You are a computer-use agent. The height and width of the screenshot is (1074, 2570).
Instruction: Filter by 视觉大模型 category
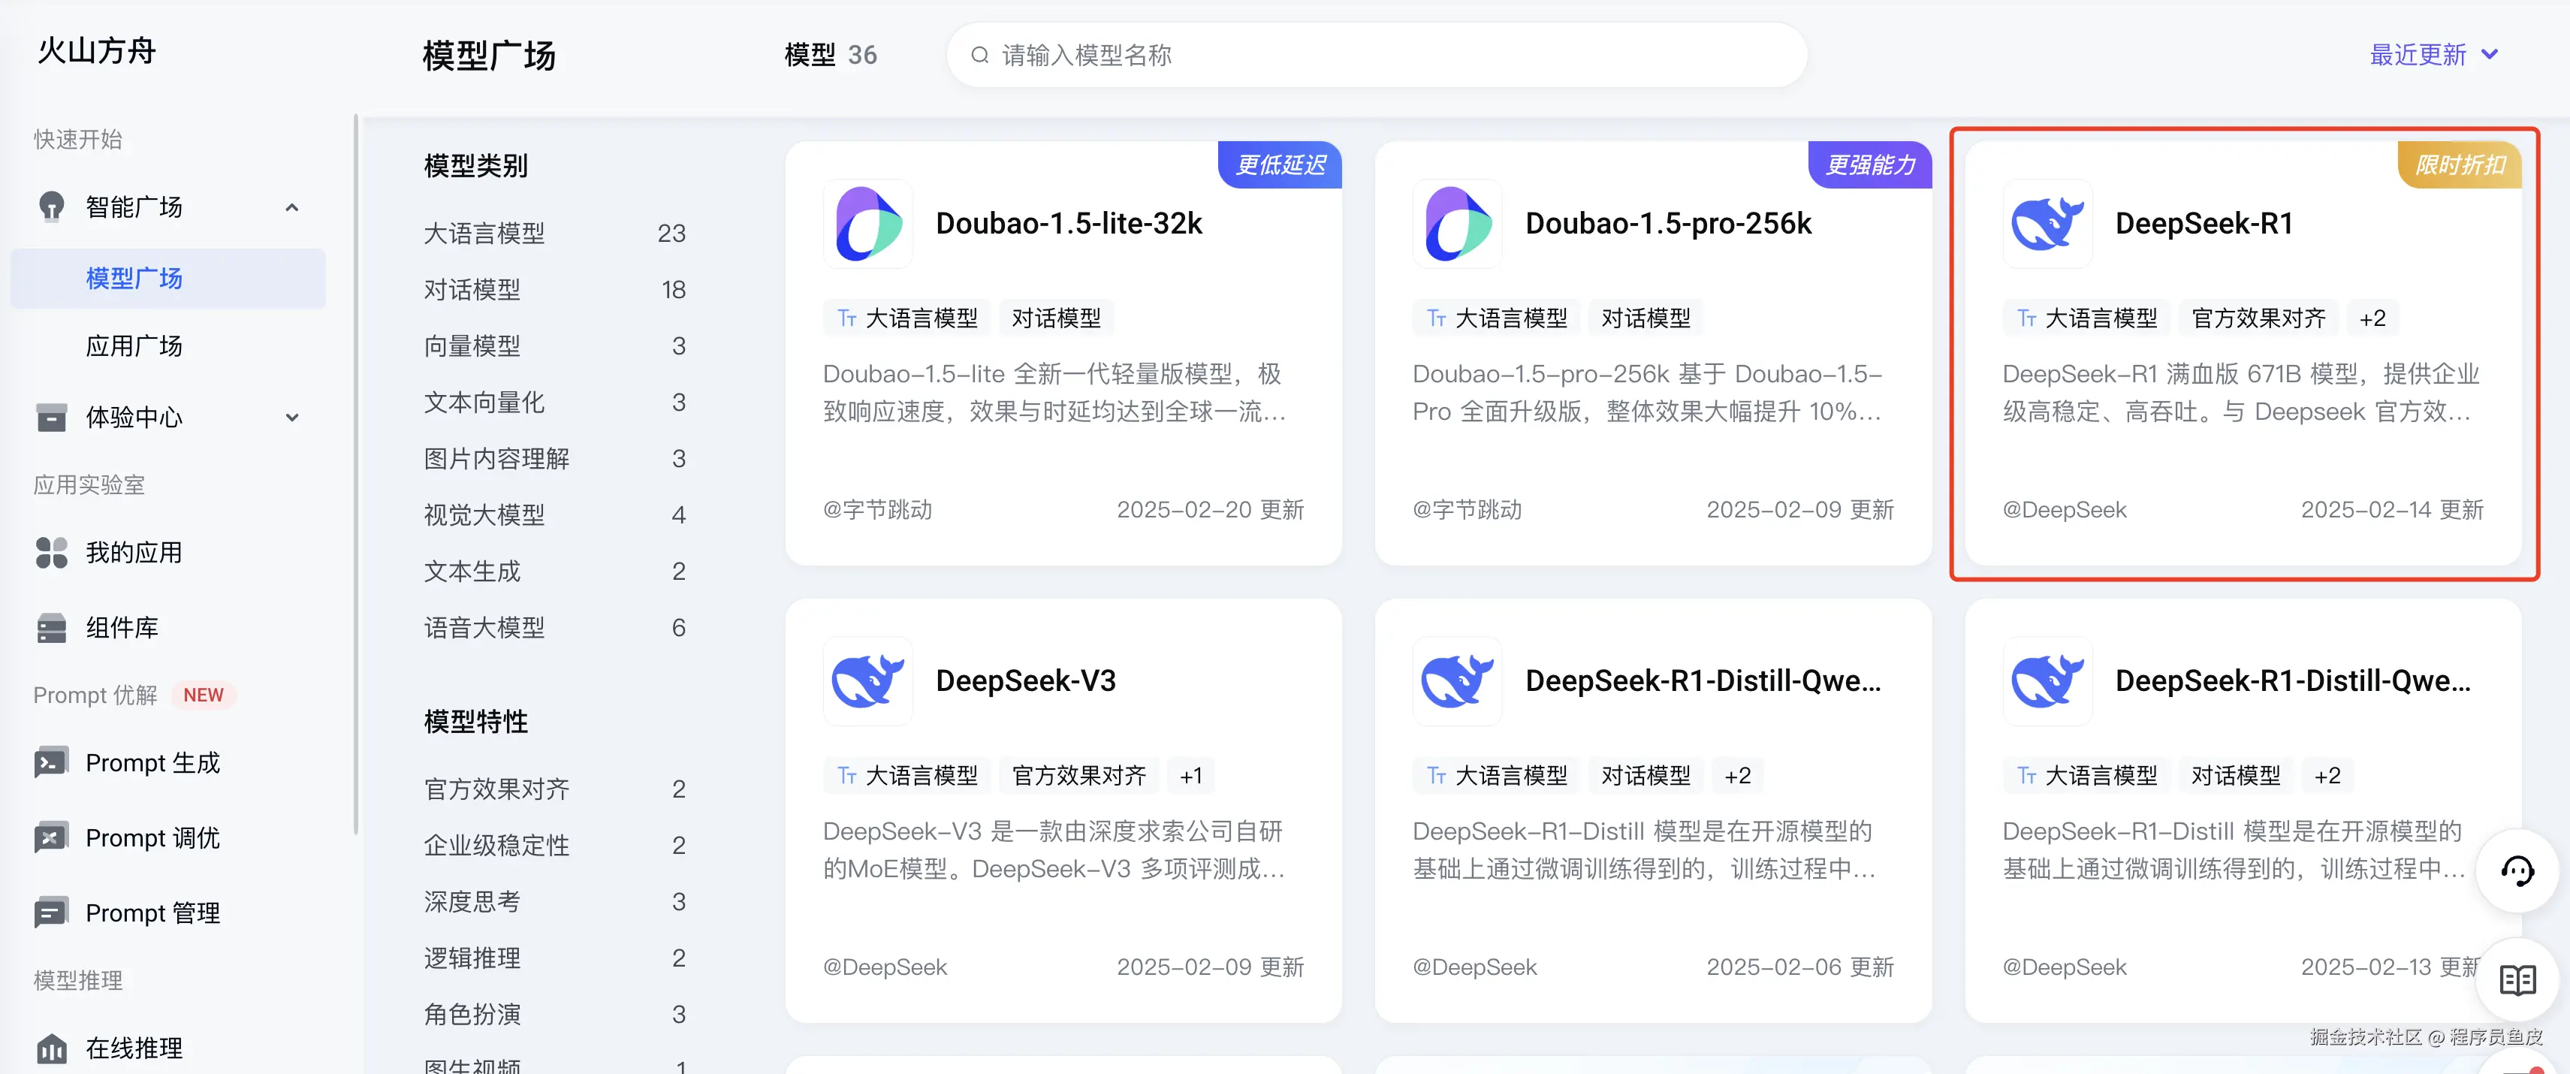tap(484, 515)
